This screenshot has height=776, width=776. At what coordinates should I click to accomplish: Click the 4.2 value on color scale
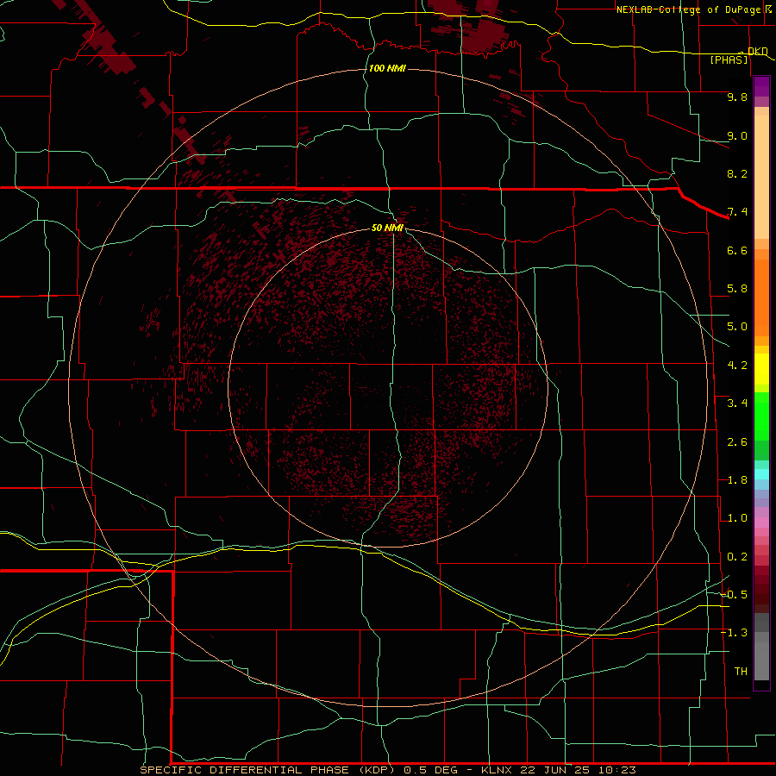(737, 366)
